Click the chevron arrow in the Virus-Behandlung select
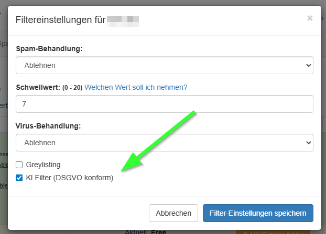The height and width of the screenshot is (234, 326). coord(307,143)
